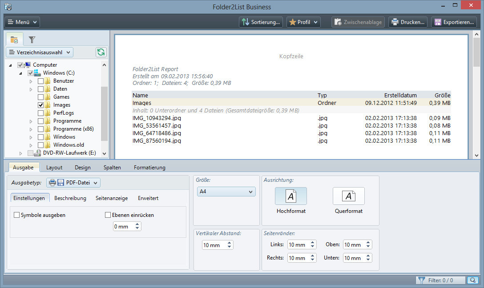The image size is (484, 288).
Task: Uncheck the Images folder checkbox
Action: tap(41, 105)
